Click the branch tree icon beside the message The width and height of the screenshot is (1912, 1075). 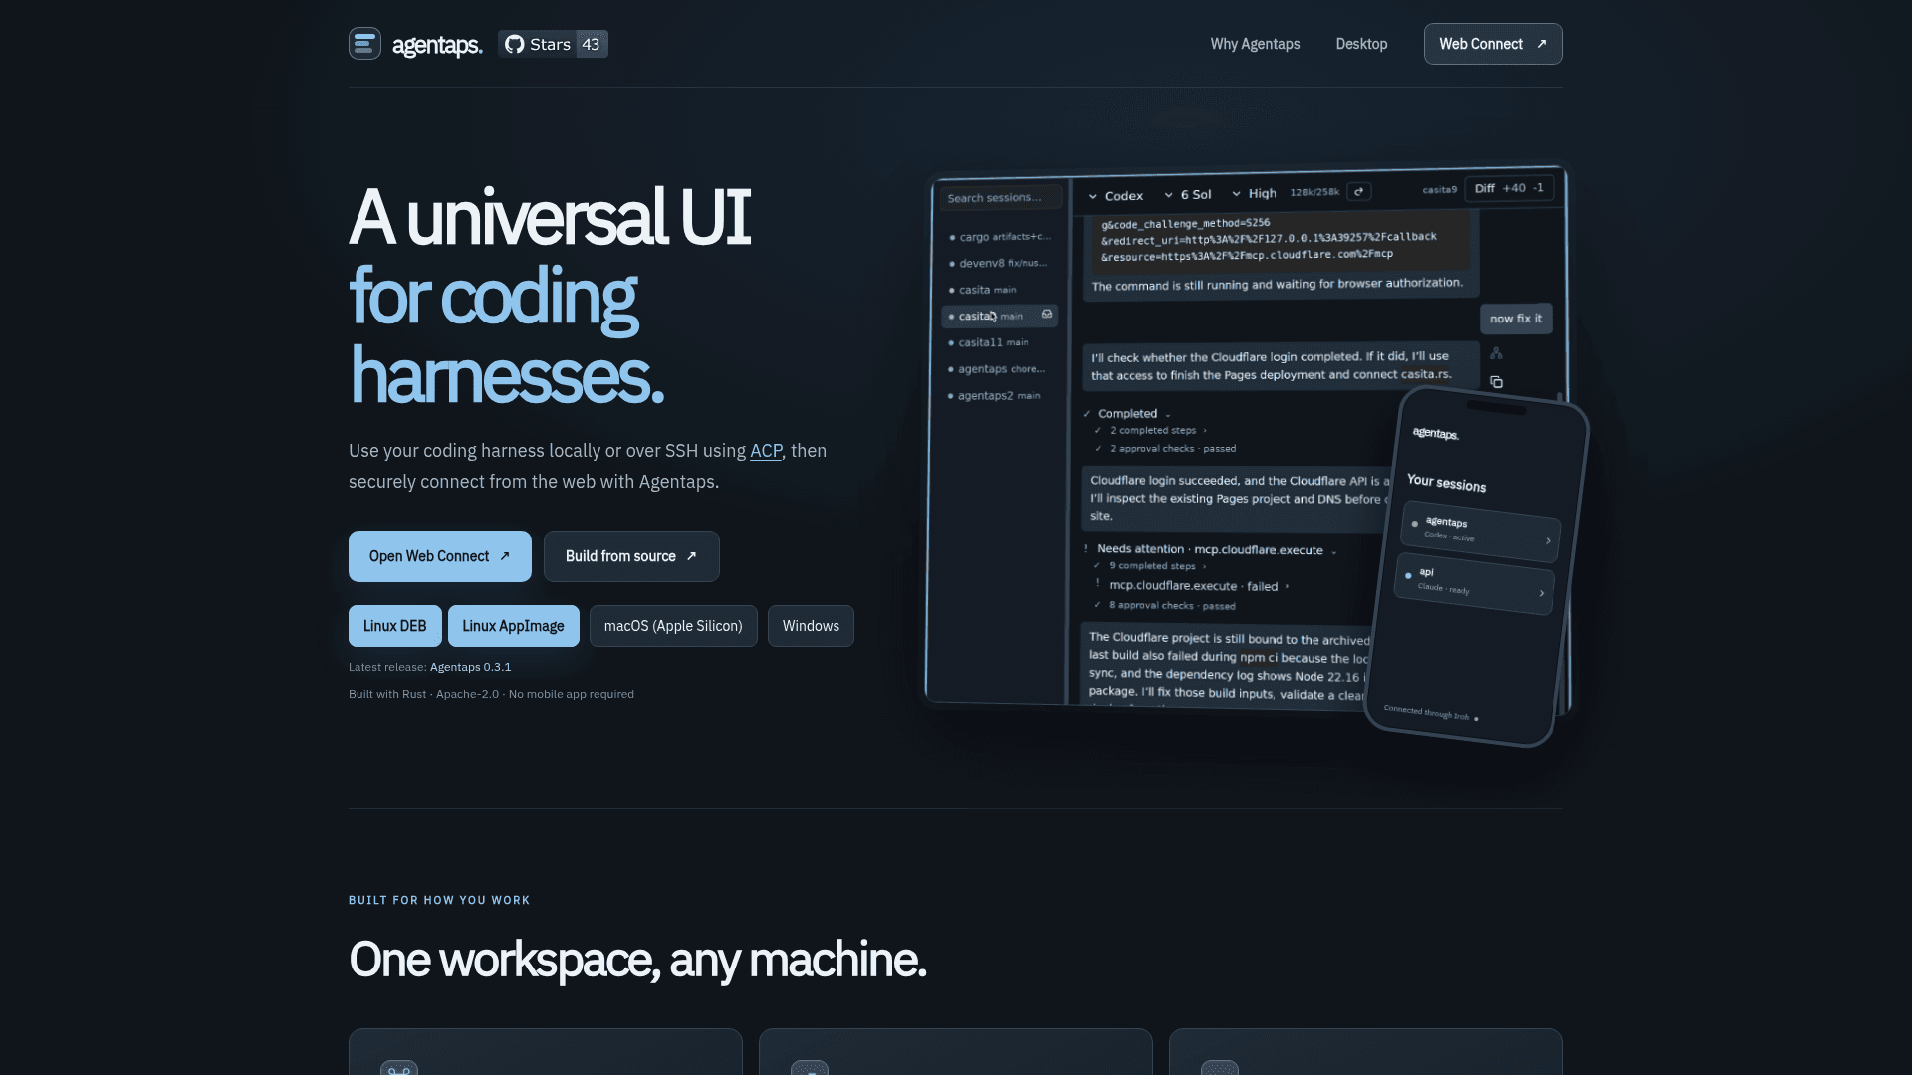pyautogui.click(x=1496, y=353)
